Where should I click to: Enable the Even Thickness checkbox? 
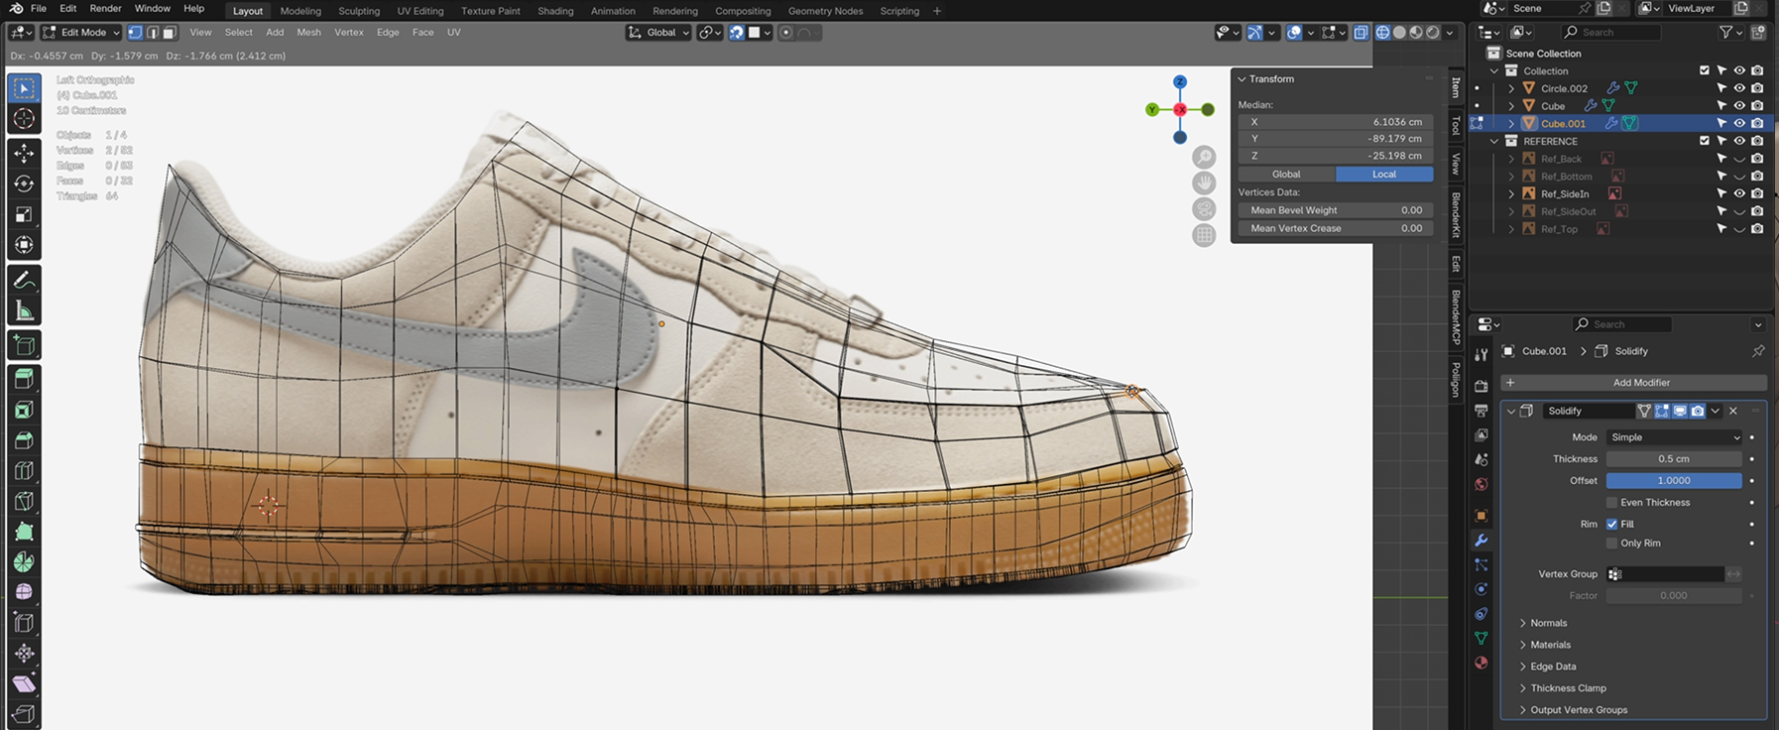(1611, 503)
